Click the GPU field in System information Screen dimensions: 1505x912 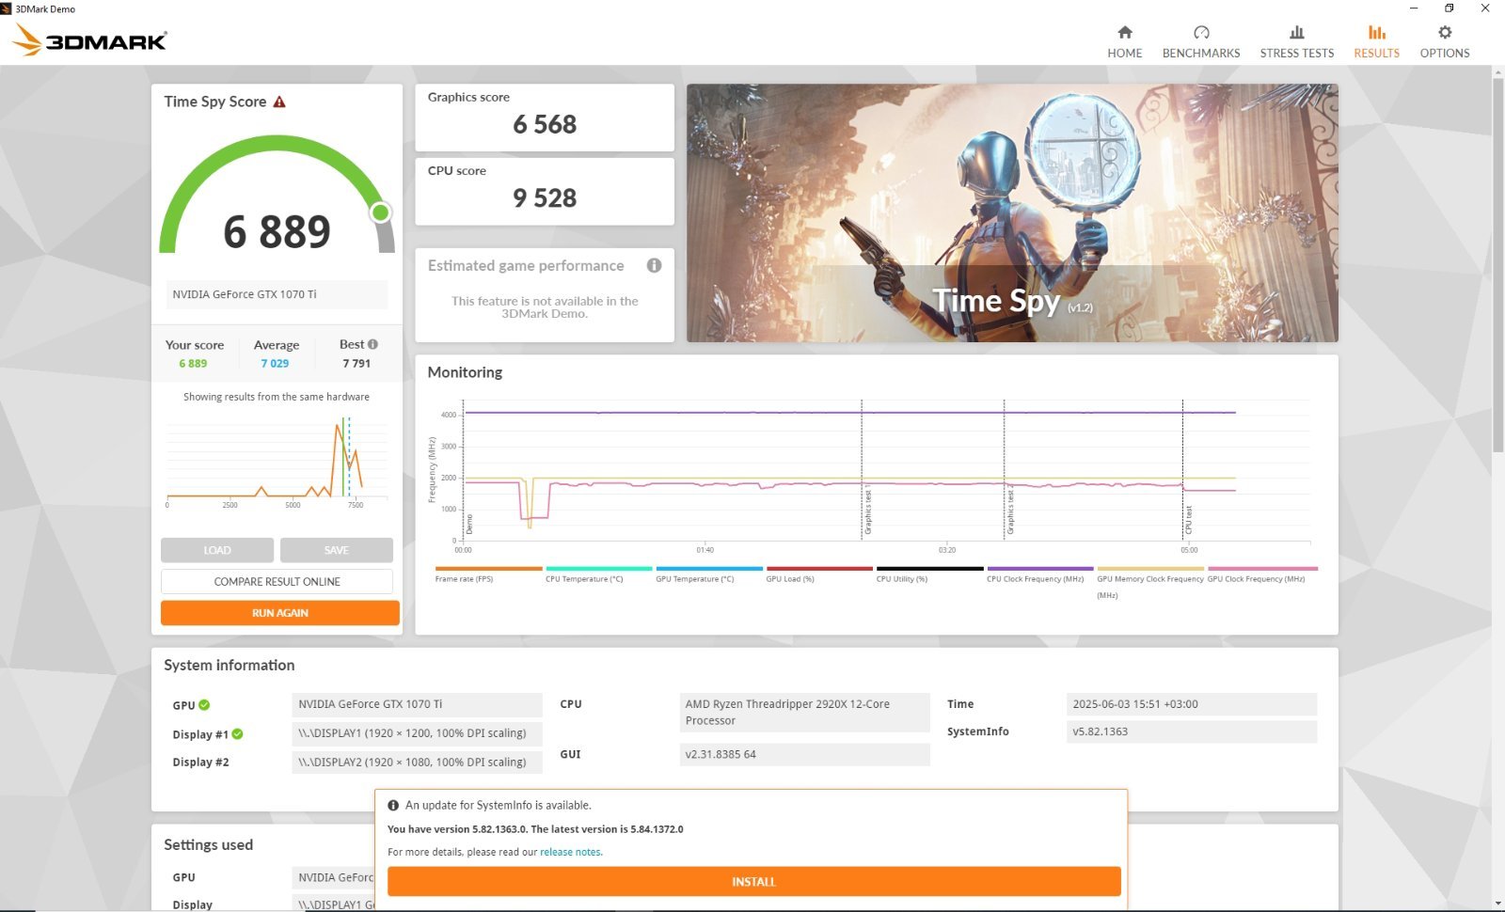point(417,704)
